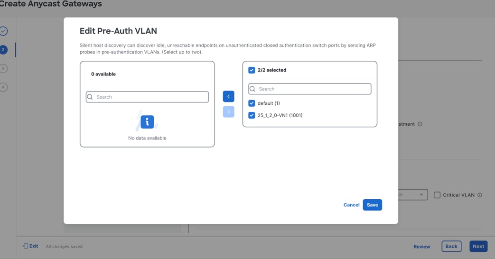
Task: Go to wizard step 2 circle
Action: coord(3,49)
